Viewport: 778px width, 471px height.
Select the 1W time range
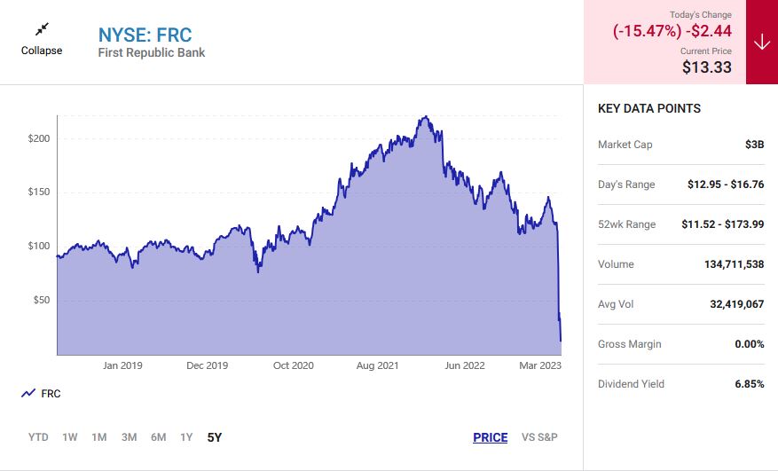(x=69, y=437)
